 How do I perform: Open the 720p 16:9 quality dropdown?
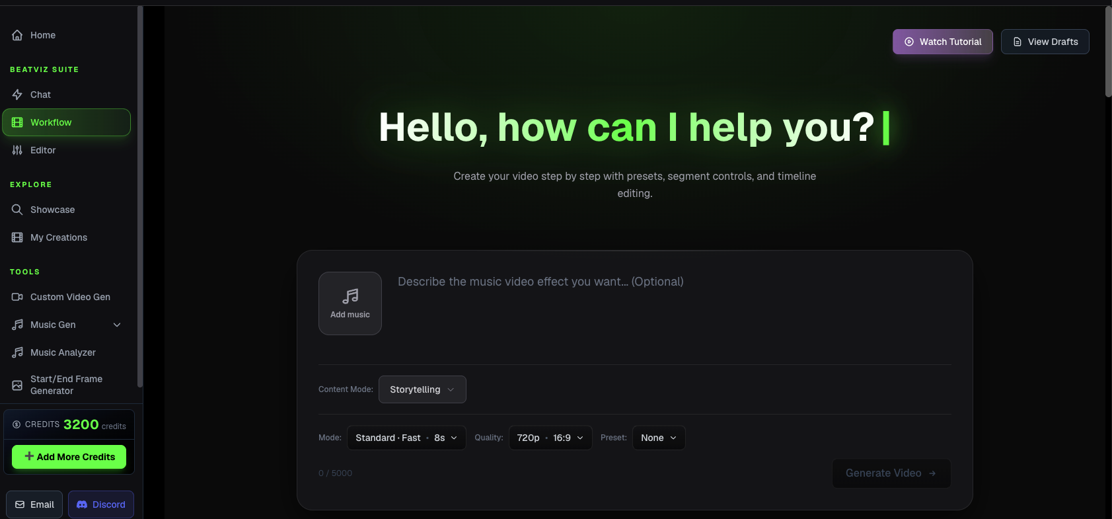click(x=550, y=438)
